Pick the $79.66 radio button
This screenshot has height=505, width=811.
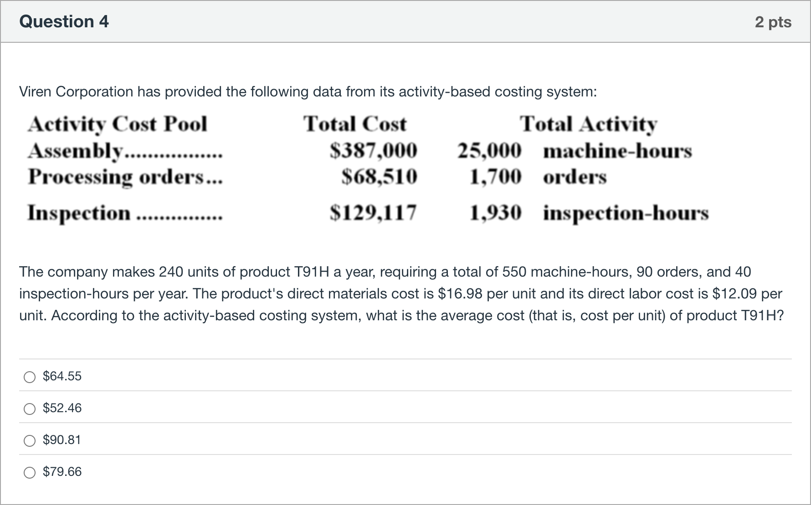point(30,472)
